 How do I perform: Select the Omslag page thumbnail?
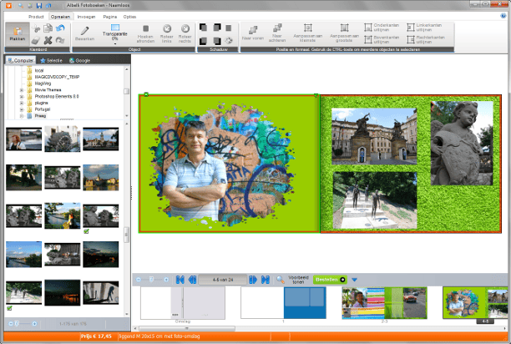183,302
